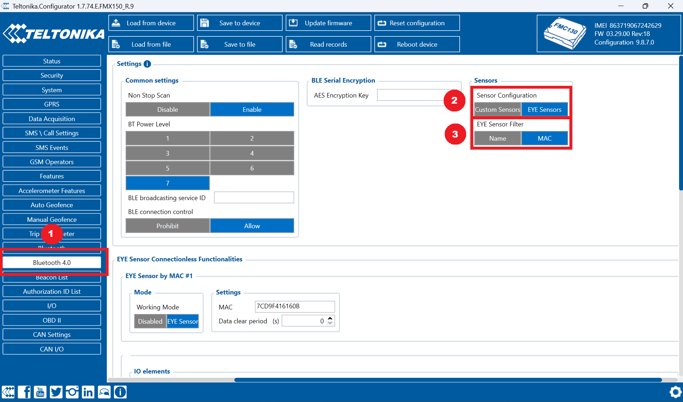This screenshot has width=683, height=402.
Task: Open the GPRS settings section
Action: [x=52, y=104]
